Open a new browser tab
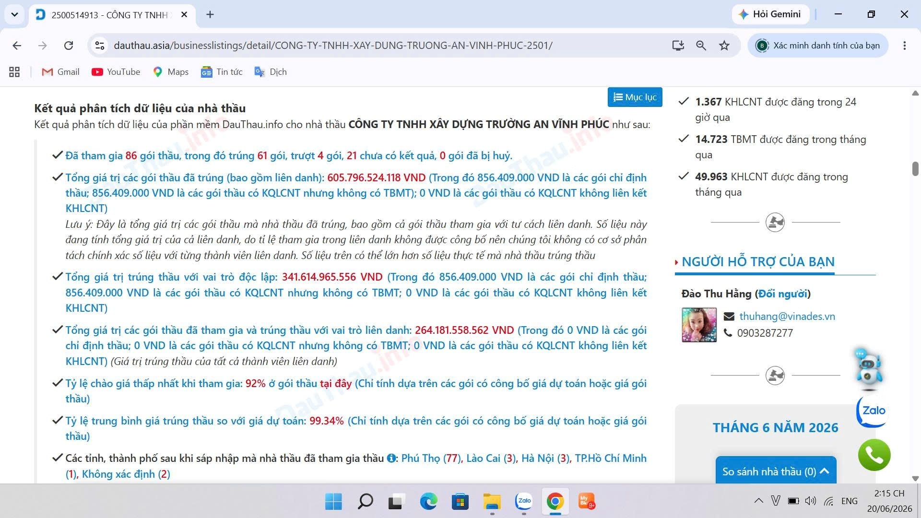This screenshot has width=921, height=518. [x=210, y=14]
